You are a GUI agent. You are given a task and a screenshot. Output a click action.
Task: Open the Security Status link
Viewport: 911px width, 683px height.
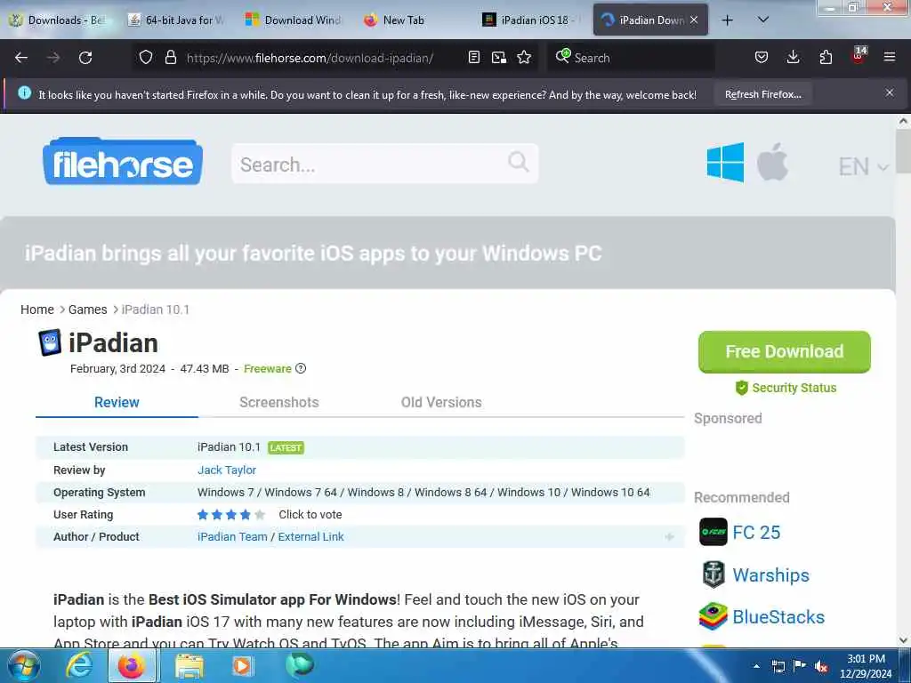tap(786, 388)
